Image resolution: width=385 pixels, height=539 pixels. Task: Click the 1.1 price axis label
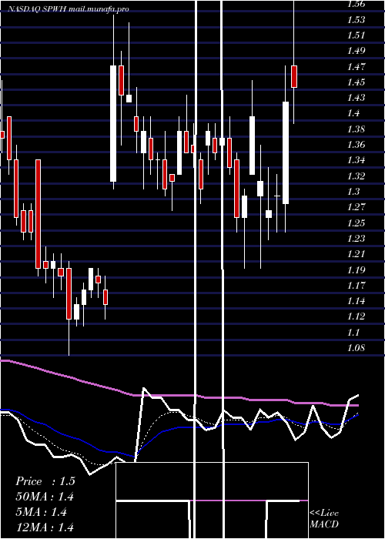pos(353,332)
